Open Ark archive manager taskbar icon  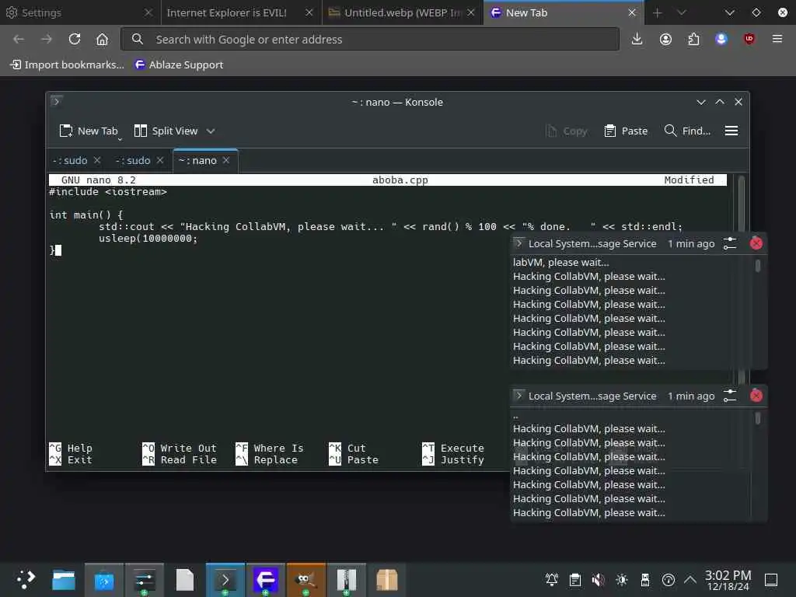pos(346,580)
